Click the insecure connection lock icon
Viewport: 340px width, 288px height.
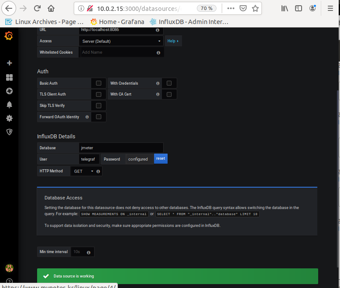90,8
